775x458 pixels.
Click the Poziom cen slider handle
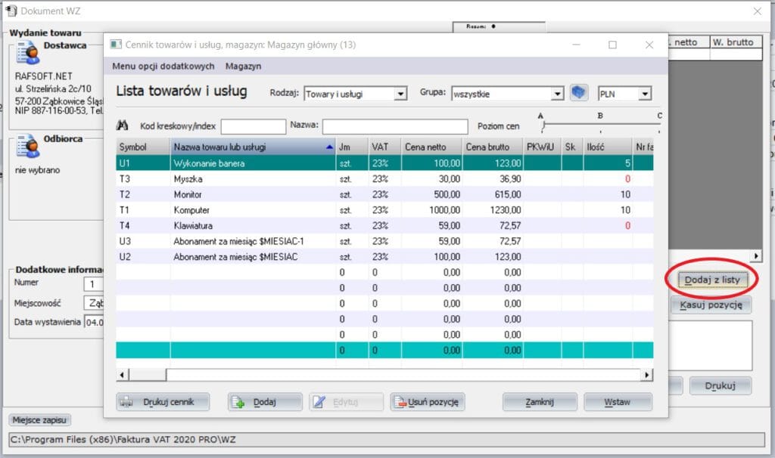point(543,125)
